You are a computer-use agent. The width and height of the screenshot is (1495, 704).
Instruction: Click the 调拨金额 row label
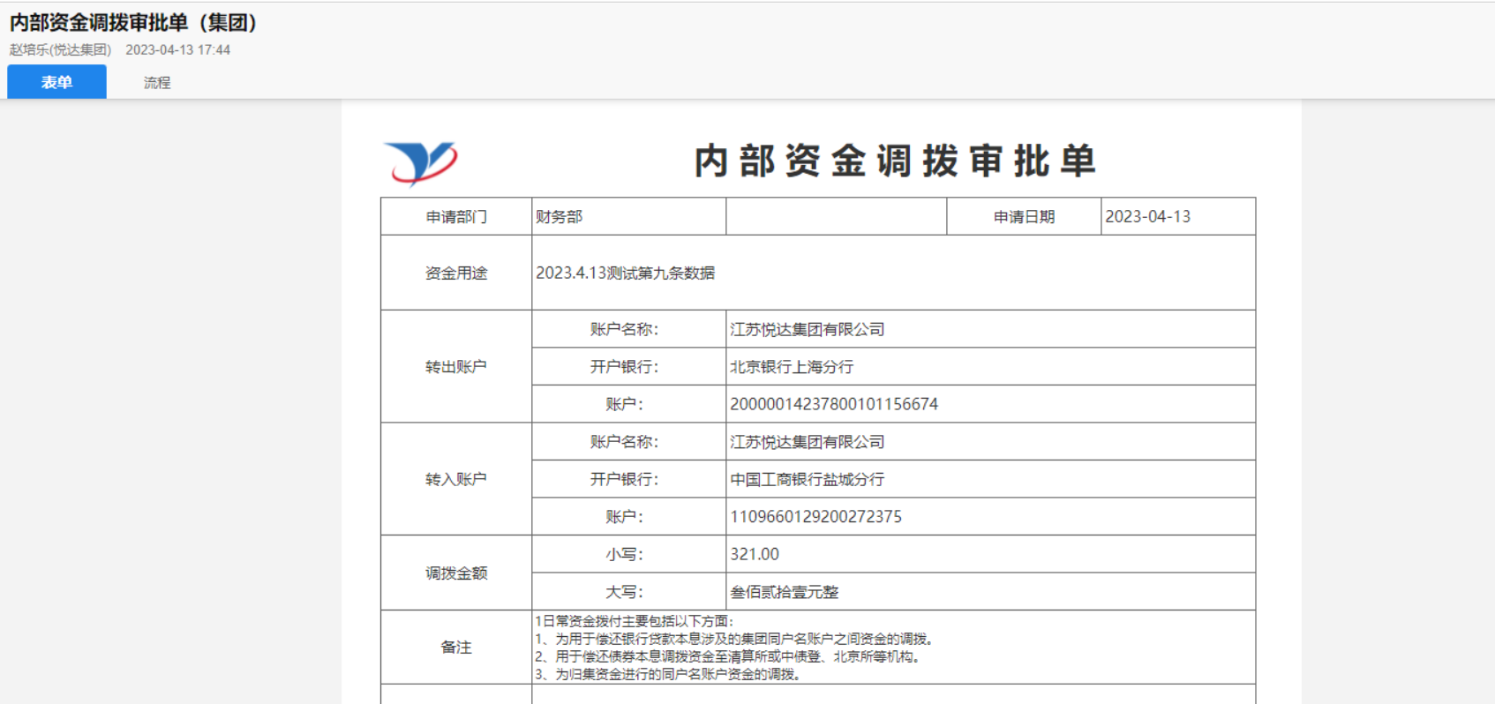click(455, 573)
